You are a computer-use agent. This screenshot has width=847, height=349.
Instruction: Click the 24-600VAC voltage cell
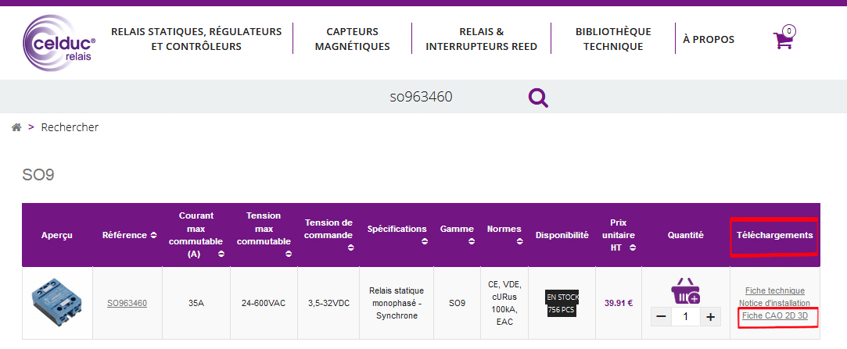click(264, 303)
